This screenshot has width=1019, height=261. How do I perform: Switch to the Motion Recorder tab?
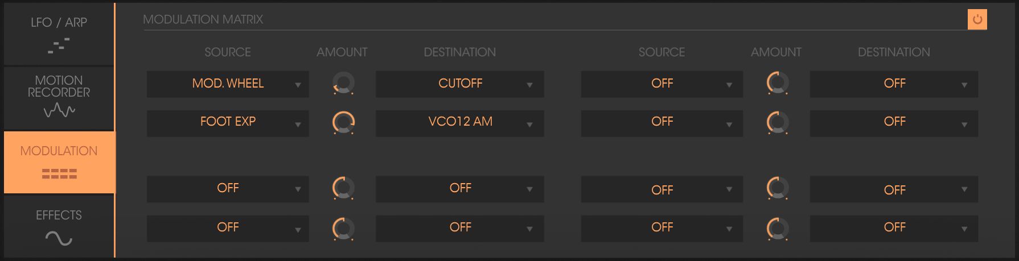coord(59,98)
